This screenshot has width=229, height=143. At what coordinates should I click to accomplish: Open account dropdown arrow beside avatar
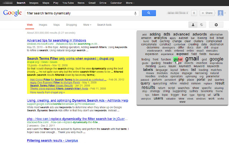(x=225, y=13)
